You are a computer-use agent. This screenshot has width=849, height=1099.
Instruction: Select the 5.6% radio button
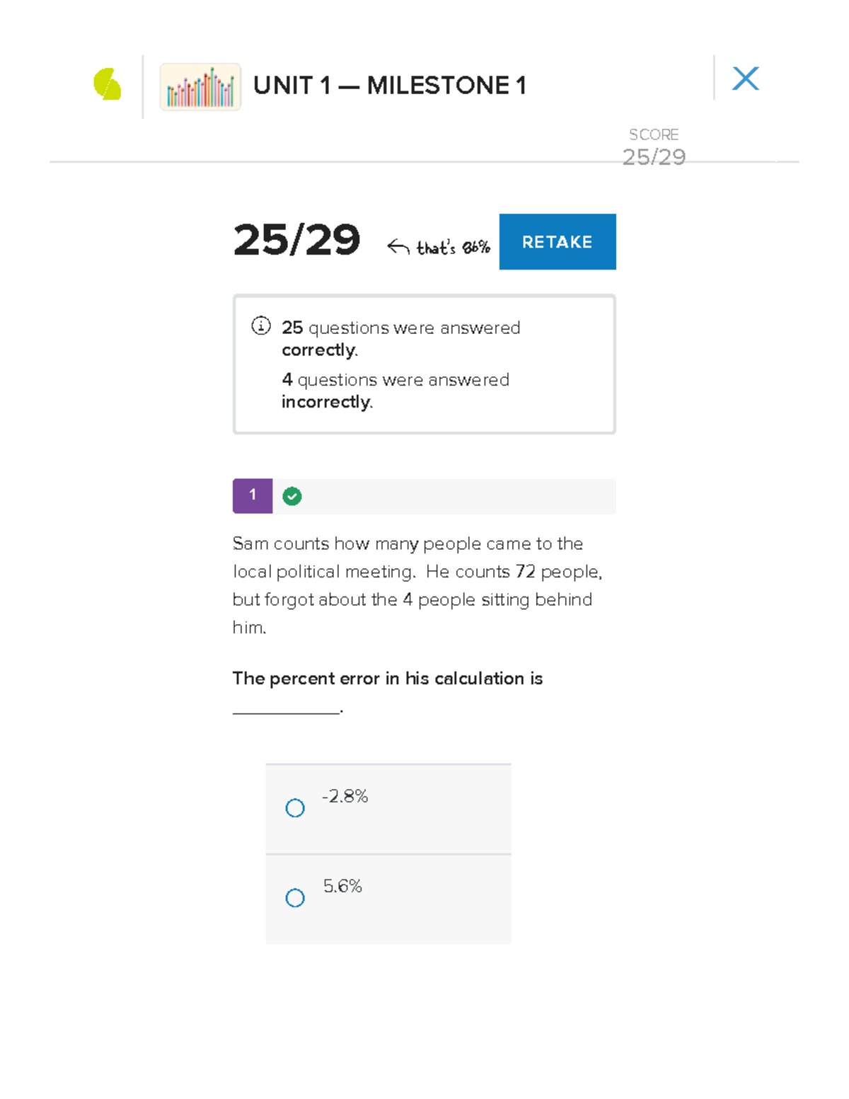[295, 898]
